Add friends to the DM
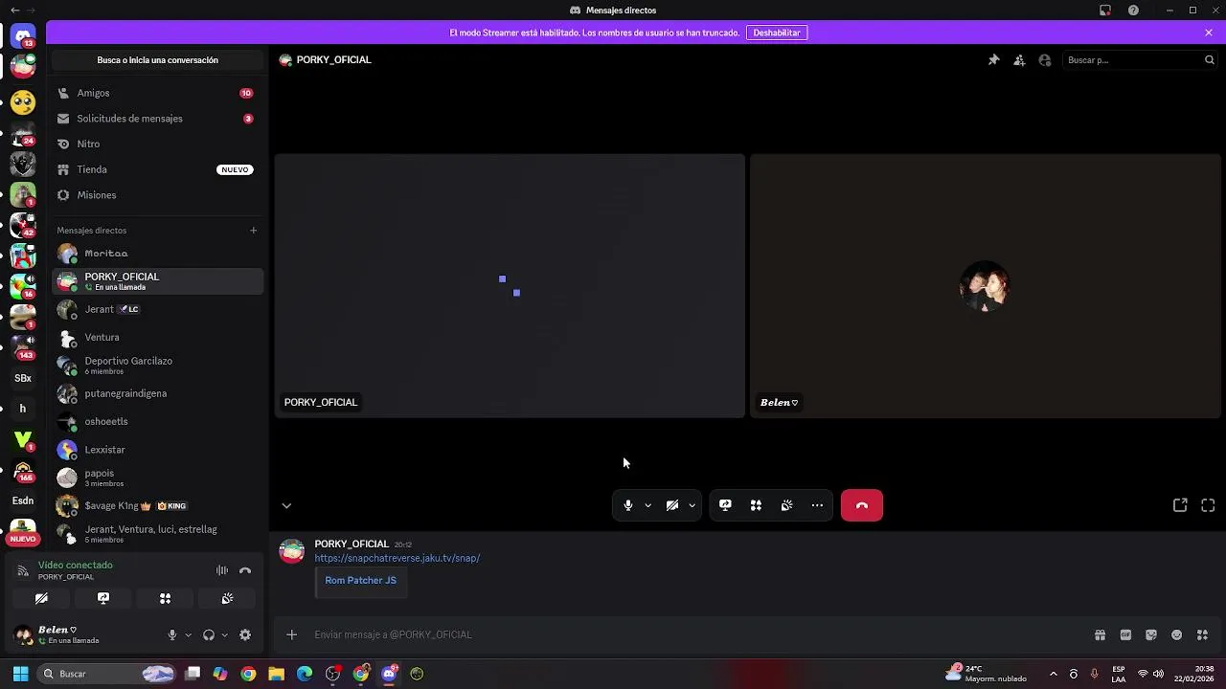The height and width of the screenshot is (689, 1226). point(1019,60)
